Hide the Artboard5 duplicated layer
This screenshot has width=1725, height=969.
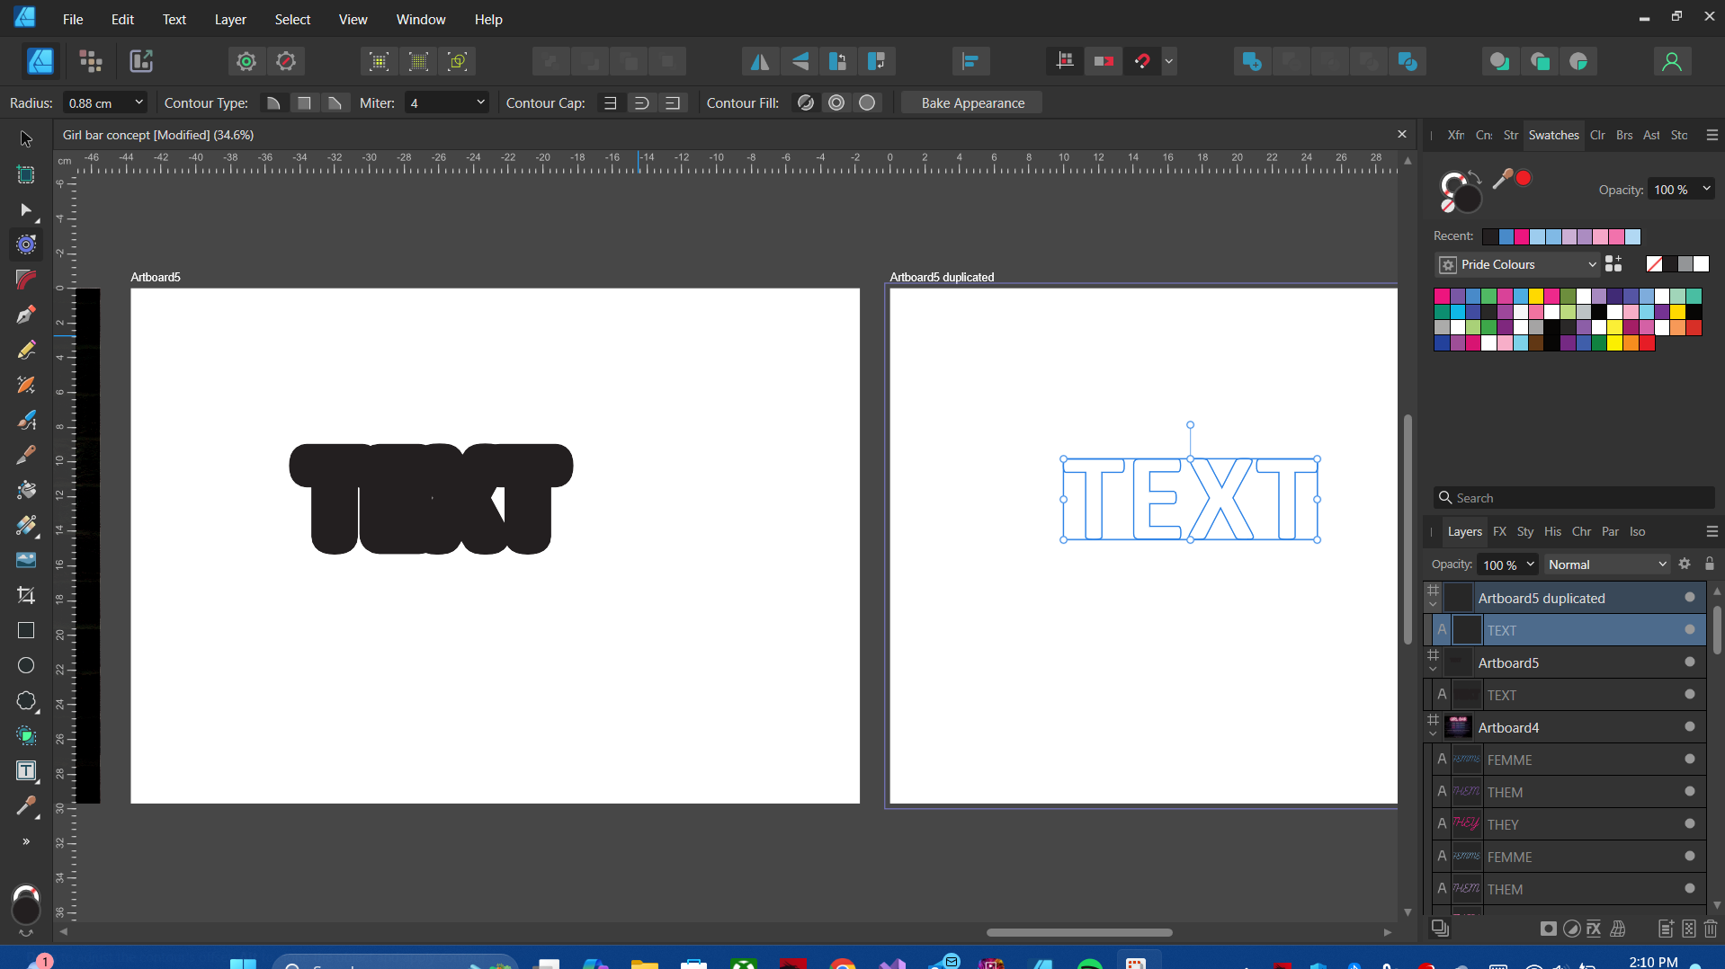point(1690,598)
